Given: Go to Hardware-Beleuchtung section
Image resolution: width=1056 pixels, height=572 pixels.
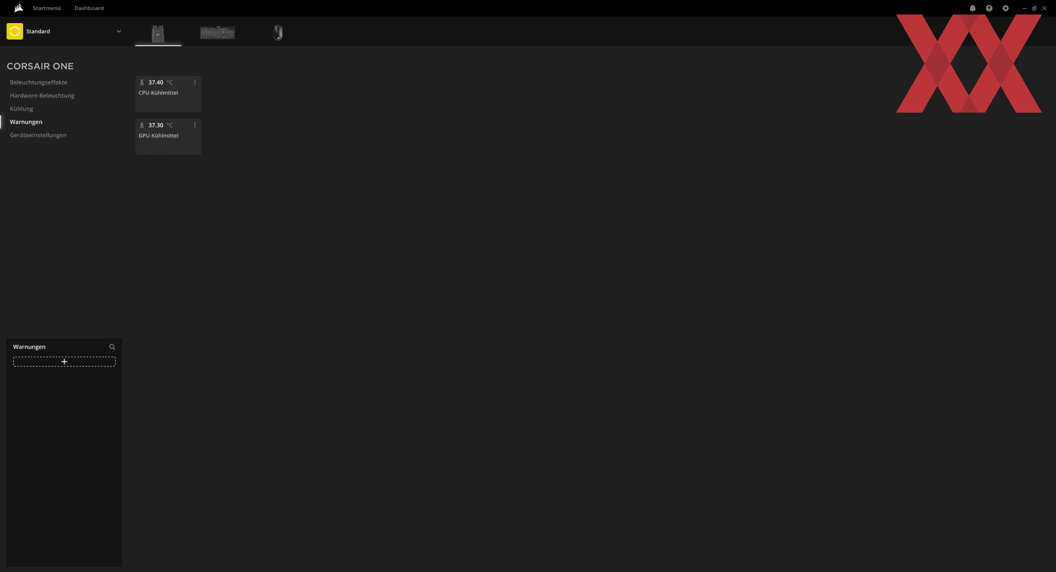Looking at the screenshot, I should (42, 96).
